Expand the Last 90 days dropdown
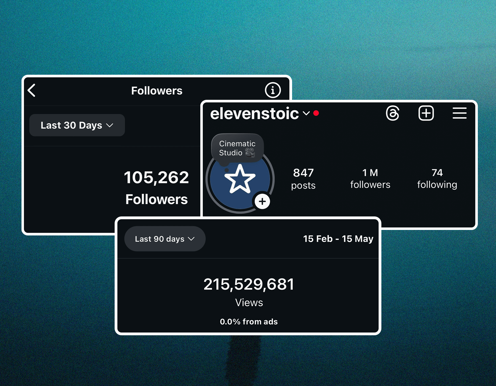The image size is (496, 386). tap(165, 239)
